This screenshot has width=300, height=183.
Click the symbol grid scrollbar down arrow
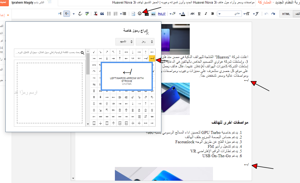88,124
